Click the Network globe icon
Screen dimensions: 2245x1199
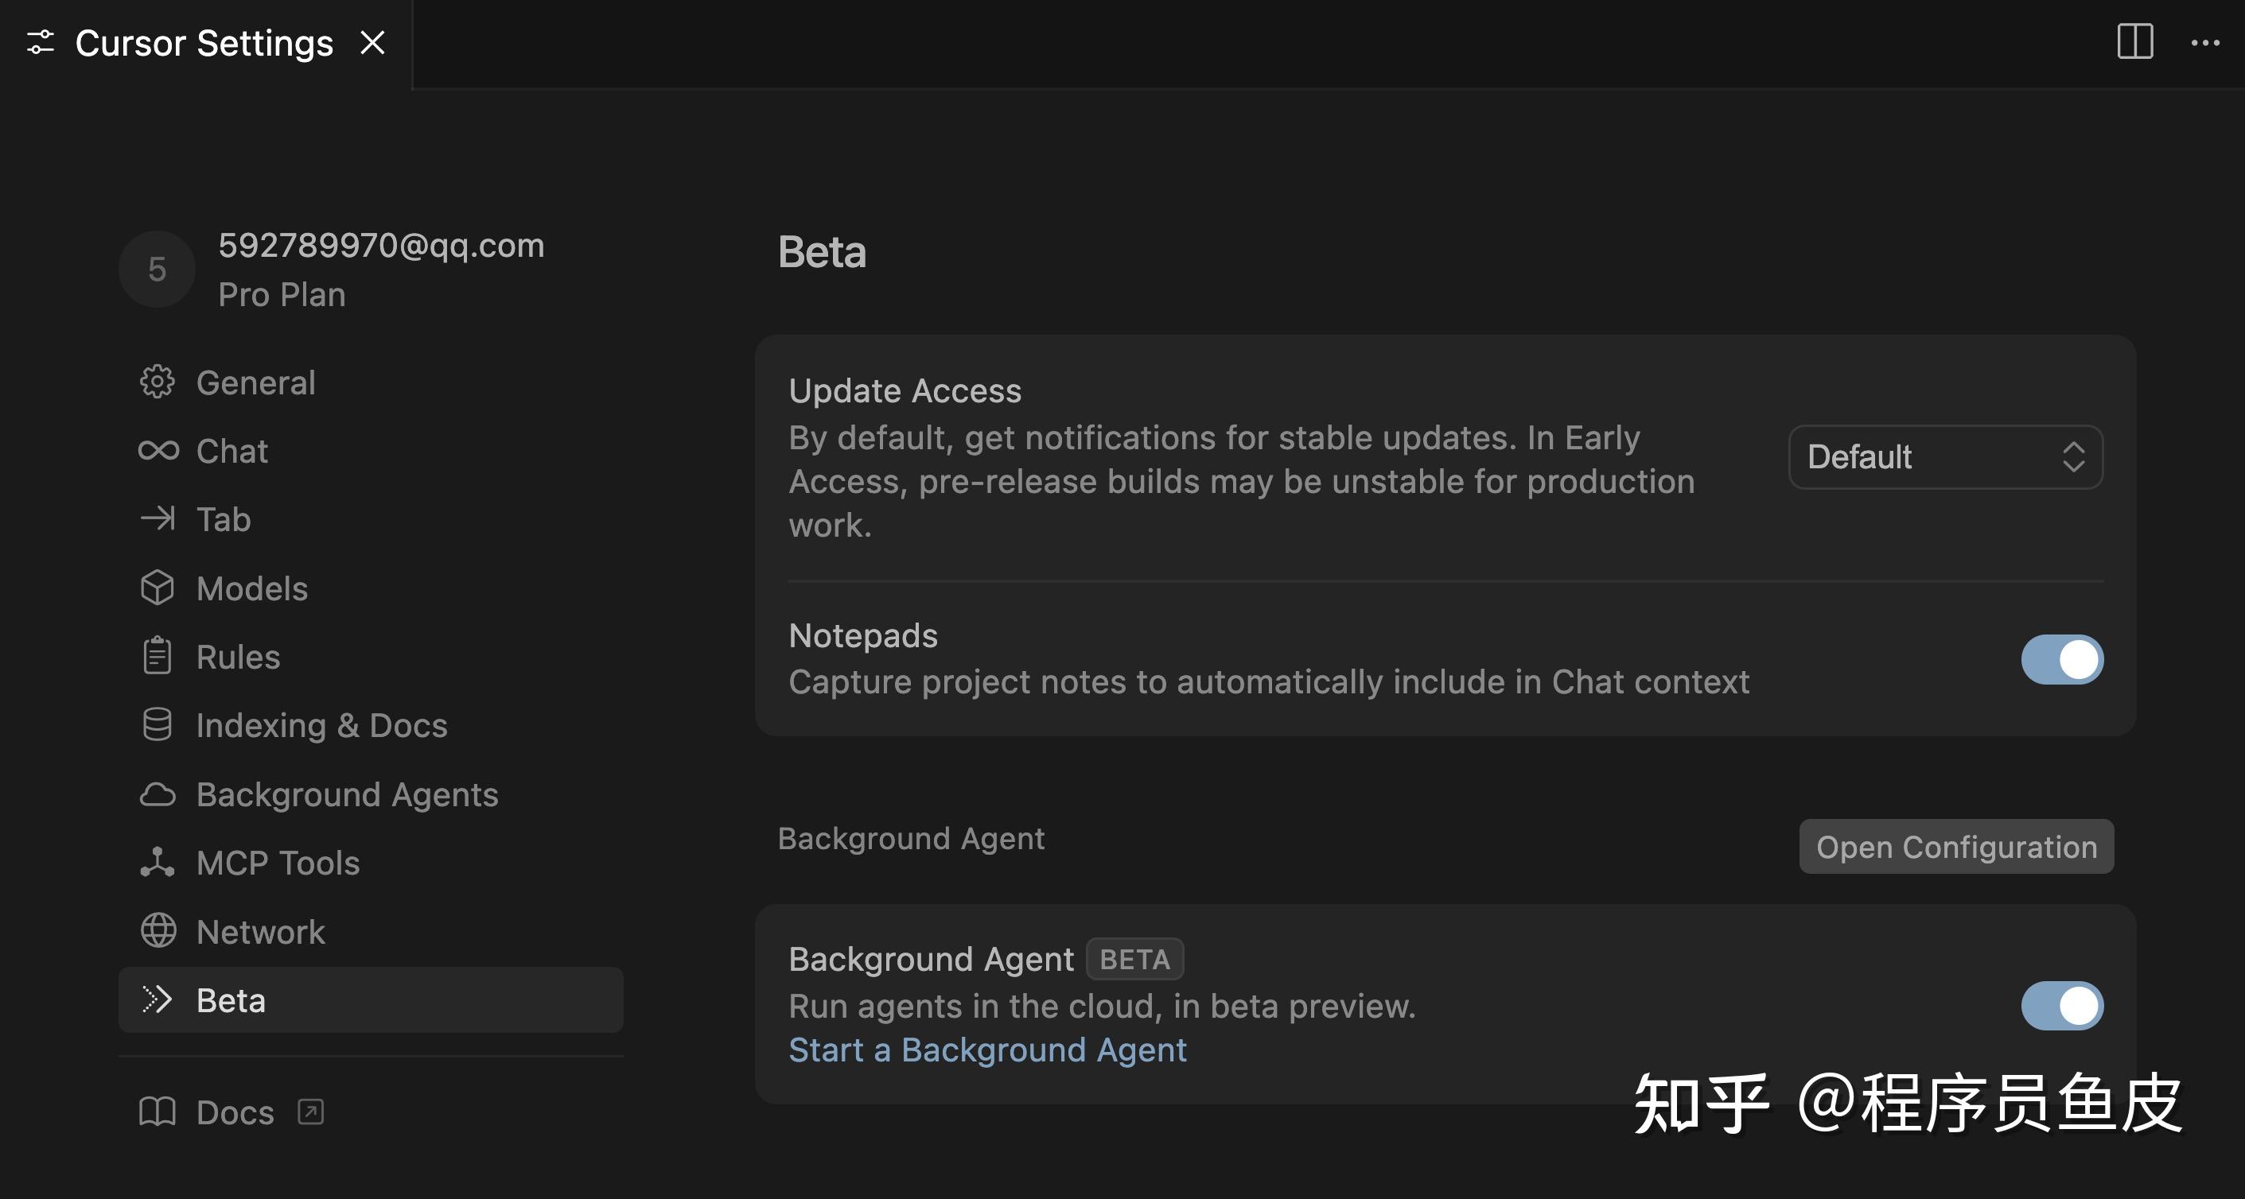pos(158,932)
